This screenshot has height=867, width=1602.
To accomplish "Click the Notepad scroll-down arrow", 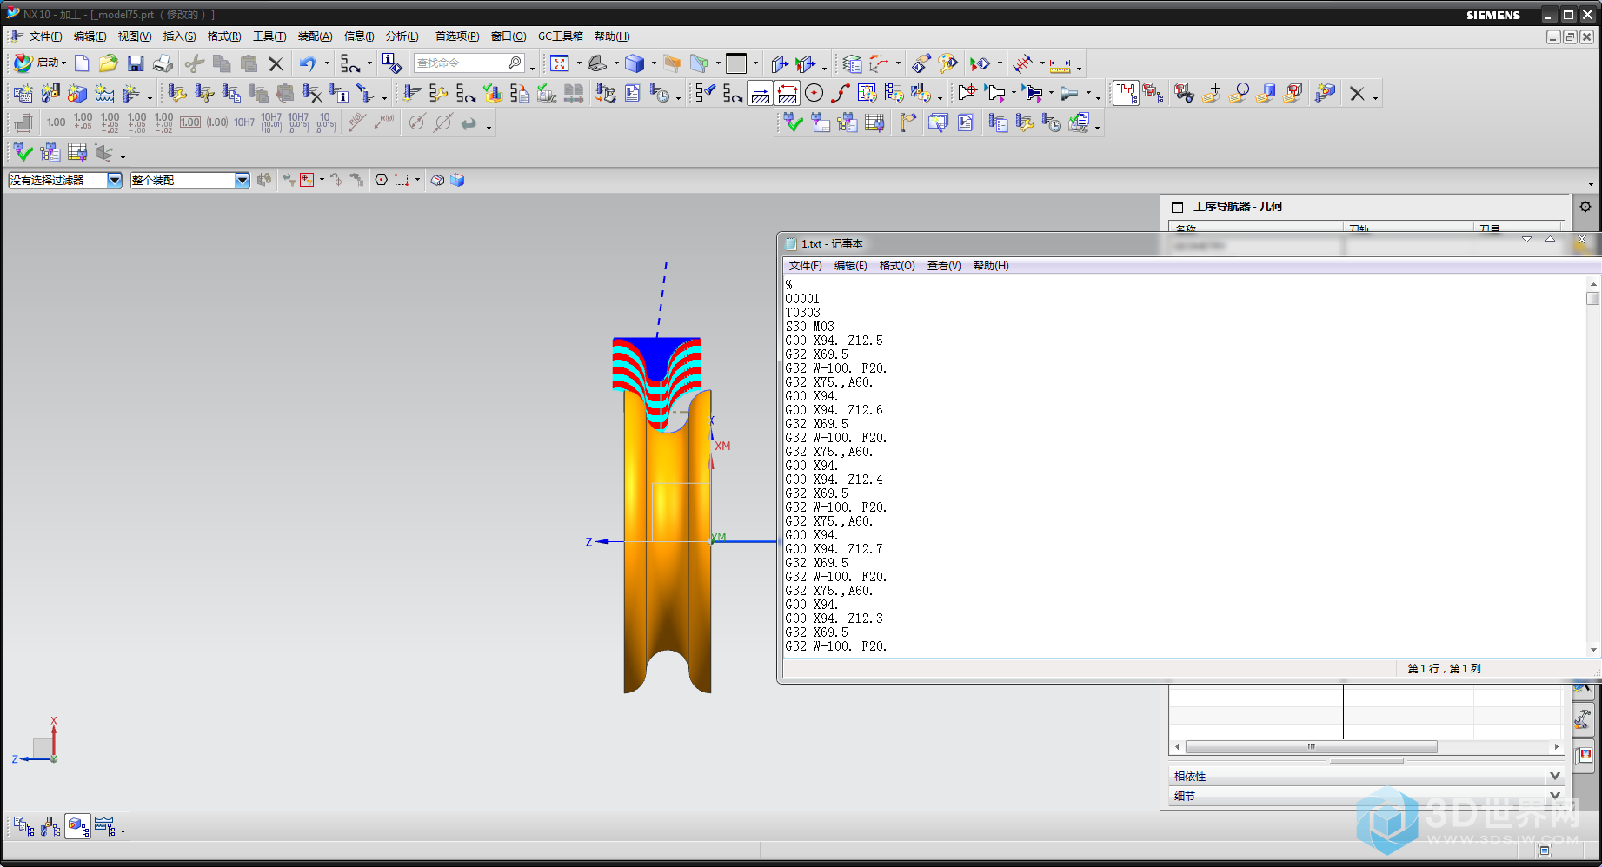I will click(1592, 650).
